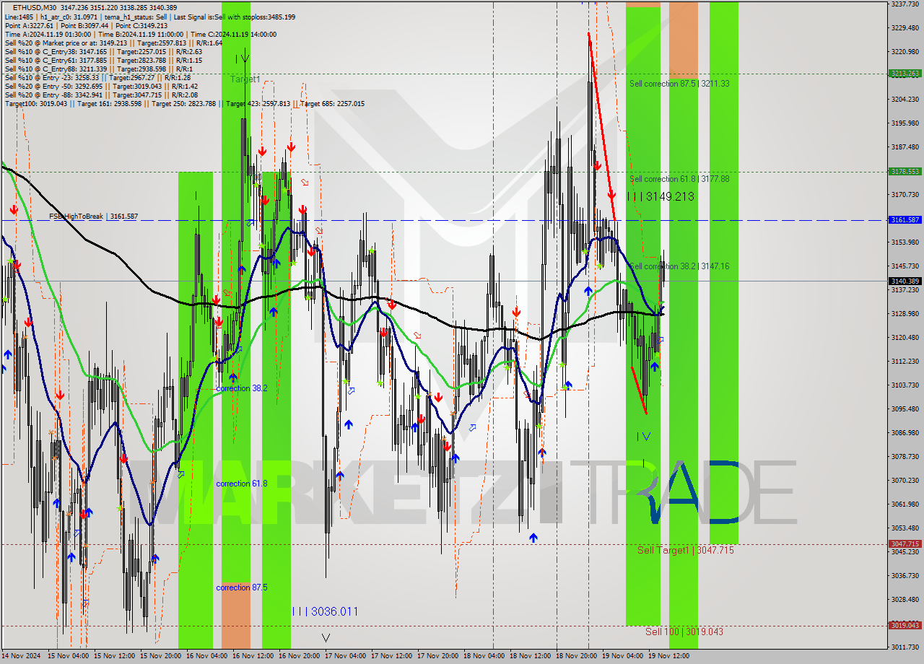Click the 16 Nov 20:00 time axis label
The width and height of the screenshot is (924, 664).
(x=299, y=657)
